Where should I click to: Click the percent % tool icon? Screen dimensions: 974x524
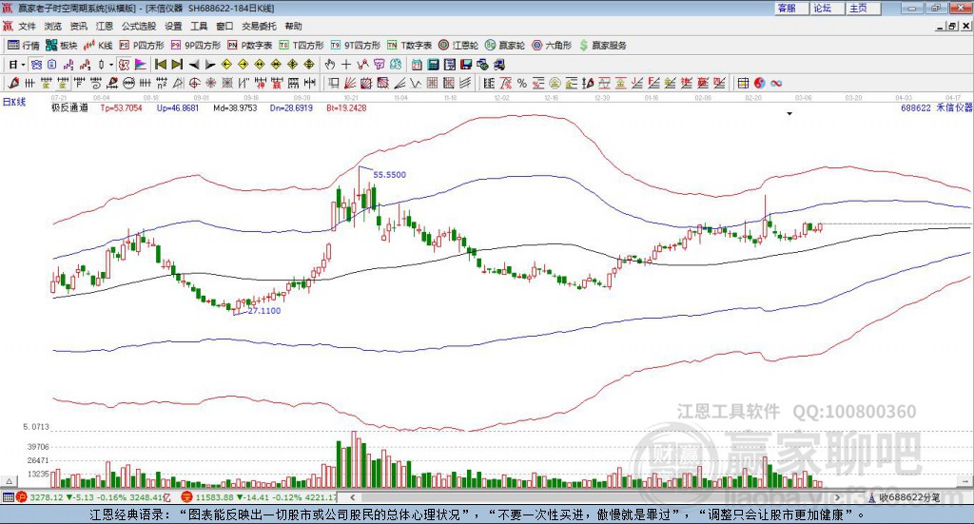click(522, 83)
